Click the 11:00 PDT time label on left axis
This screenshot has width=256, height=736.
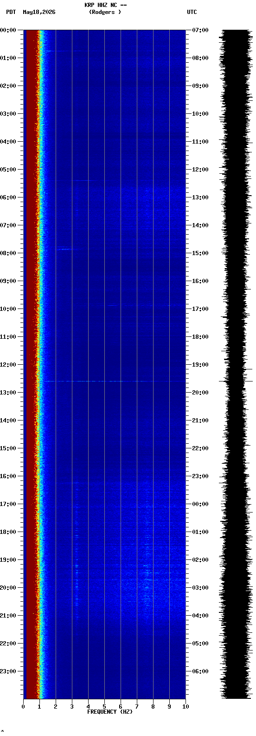point(8,337)
